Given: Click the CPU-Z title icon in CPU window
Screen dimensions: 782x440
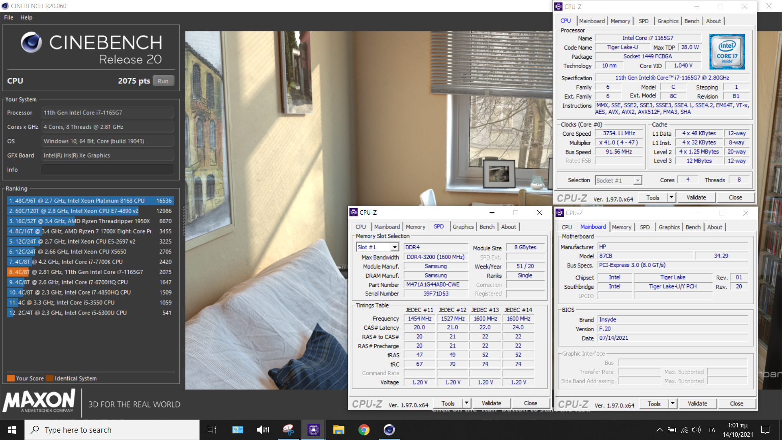Looking at the screenshot, I should point(558,7).
